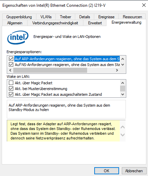148x176 pixels.
Task: Uncheck Magic Packet aus ausgeschaltetem Zustand
Action: [11, 94]
